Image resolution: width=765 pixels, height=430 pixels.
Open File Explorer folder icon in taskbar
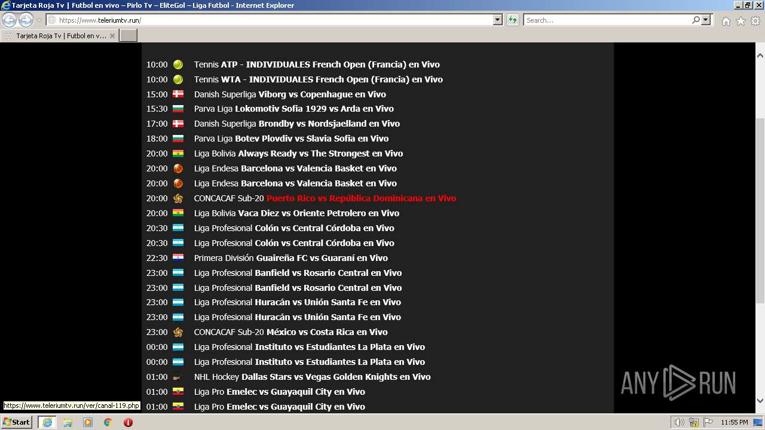pos(68,422)
